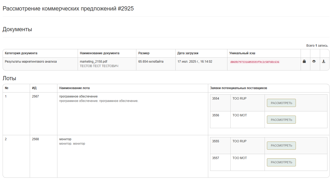The height and width of the screenshot is (179, 333).
Task: Click lot ID 2567 cell
Action: coord(35,96)
